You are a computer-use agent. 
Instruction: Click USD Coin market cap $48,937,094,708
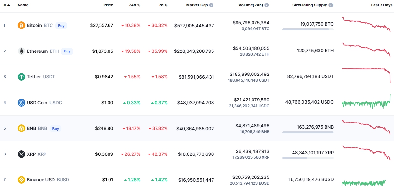point(195,103)
